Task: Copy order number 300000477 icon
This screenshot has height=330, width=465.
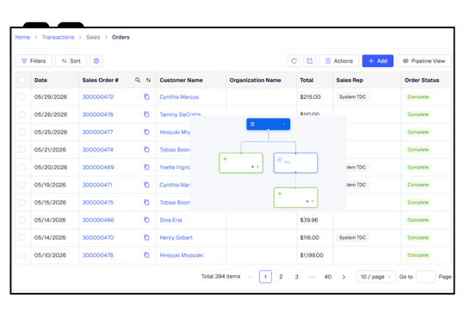Action: point(146,132)
